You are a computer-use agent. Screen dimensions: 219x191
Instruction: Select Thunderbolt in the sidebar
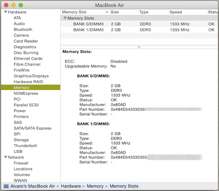coord(25,146)
